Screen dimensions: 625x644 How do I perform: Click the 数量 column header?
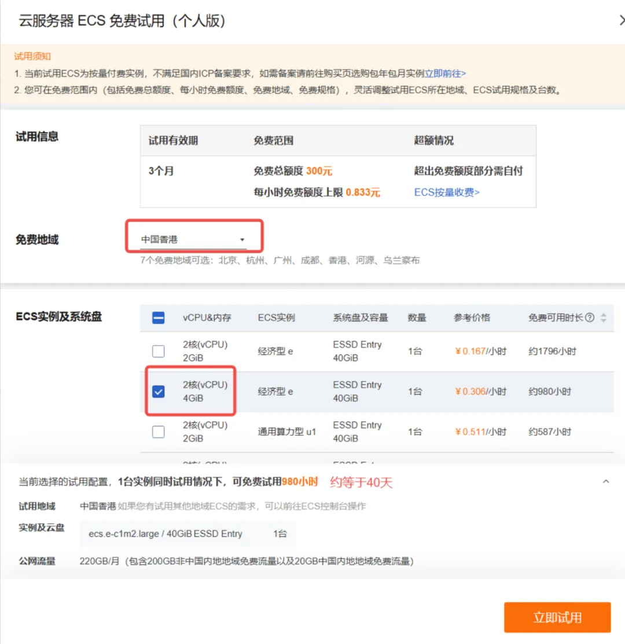[x=417, y=317]
